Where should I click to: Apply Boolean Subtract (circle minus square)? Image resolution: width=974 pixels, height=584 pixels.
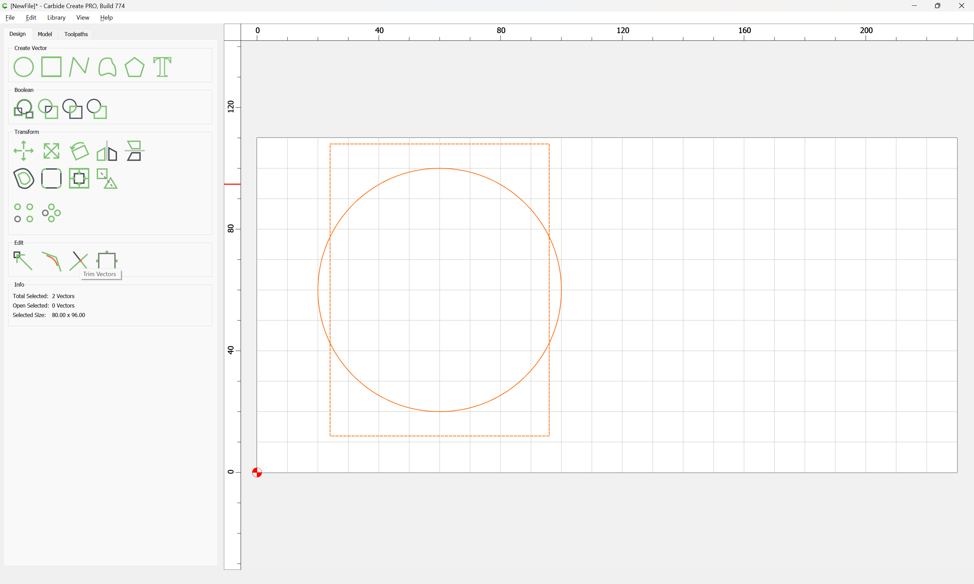click(72, 108)
